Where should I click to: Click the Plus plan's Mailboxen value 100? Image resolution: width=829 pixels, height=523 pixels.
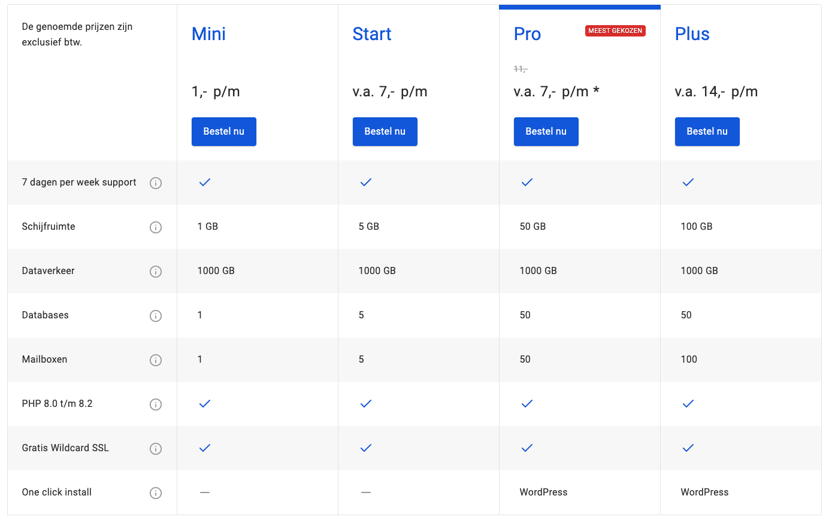point(689,360)
